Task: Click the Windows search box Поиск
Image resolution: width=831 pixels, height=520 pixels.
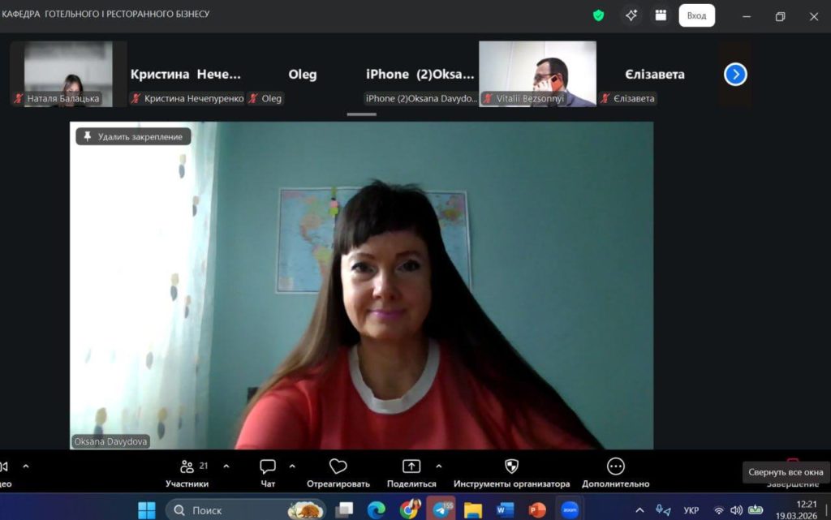Action: coord(235,510)
